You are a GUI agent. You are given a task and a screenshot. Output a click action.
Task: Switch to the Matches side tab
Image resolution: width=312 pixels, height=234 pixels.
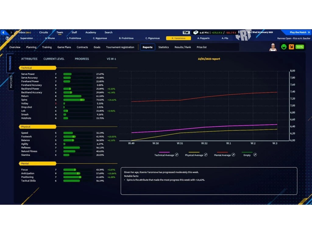coord(11,82)
